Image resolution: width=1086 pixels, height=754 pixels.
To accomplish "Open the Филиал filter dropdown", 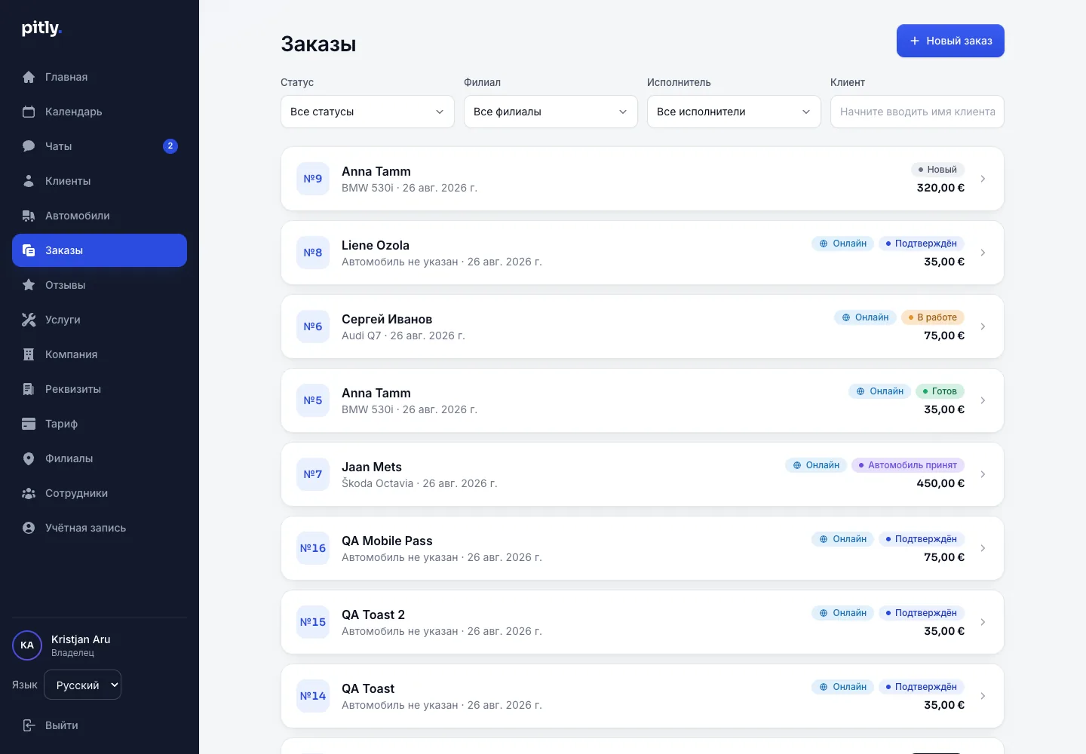I will click(551, 112).
